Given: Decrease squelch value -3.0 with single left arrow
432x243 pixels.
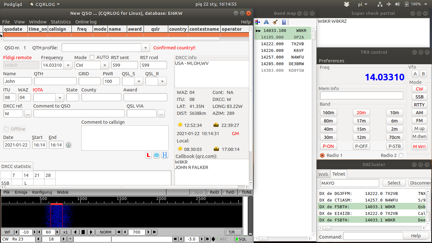Looking at the screenshot, I should [181, 239].
